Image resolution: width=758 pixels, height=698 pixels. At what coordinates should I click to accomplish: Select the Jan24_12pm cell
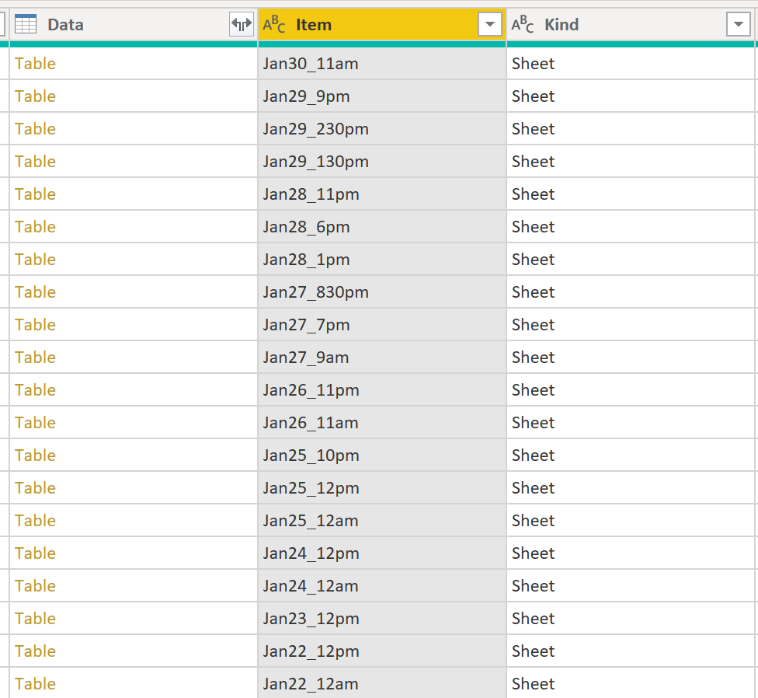382,553
